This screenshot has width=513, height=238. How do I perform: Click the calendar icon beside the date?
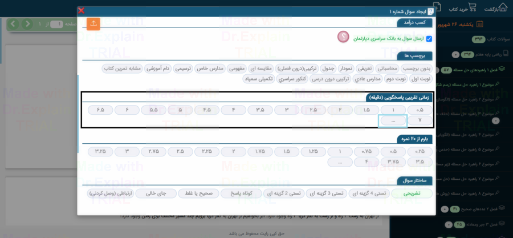pos(479,24)
